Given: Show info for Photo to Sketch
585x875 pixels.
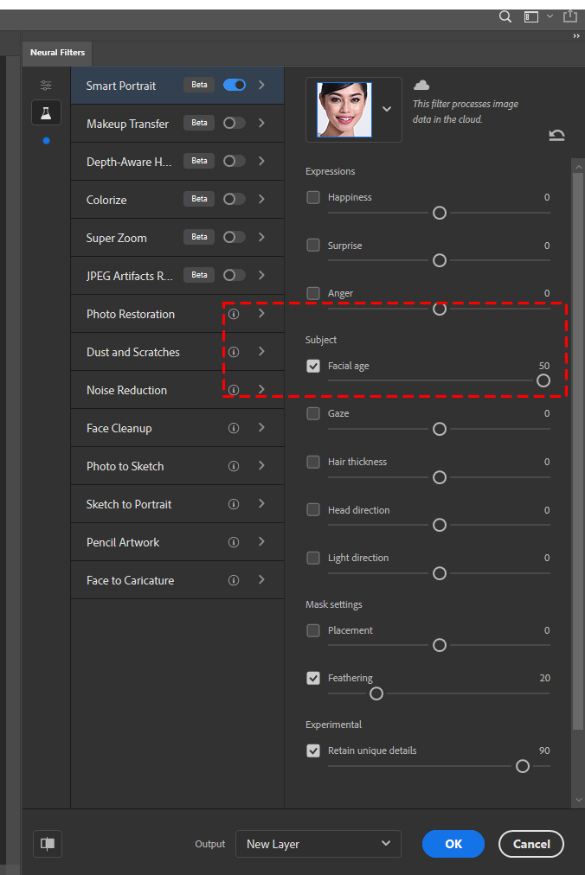Looking at the screenshot, I should pyautogui.click(x=234, y=466).
